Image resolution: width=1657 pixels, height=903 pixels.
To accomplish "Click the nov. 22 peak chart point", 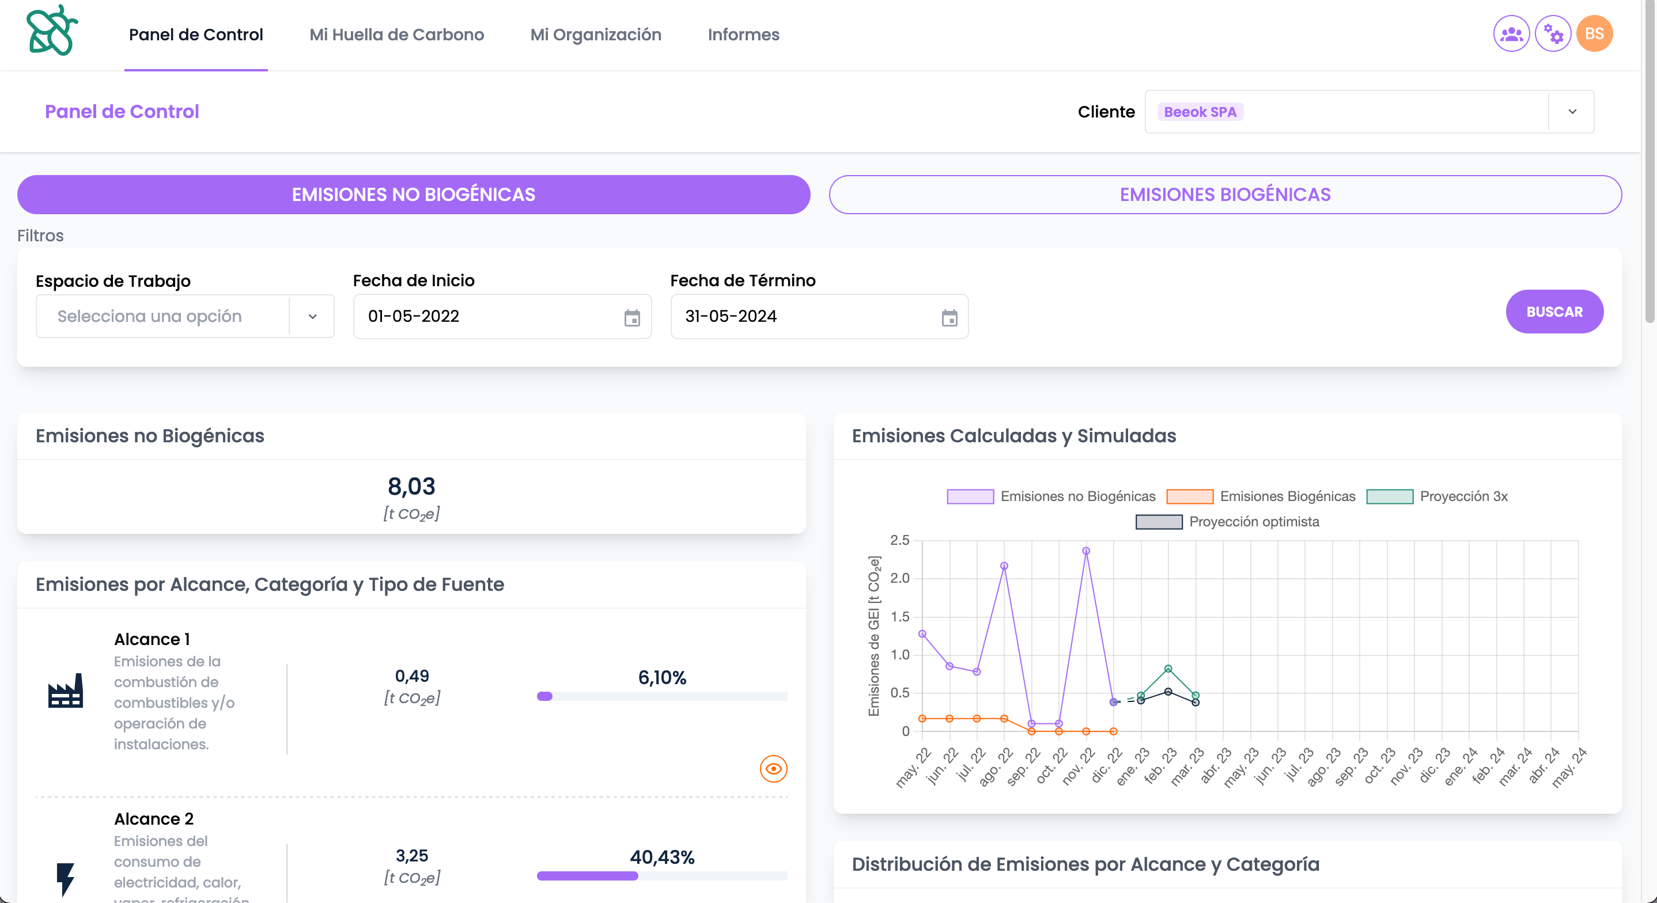I will click(x=1086, y=551).
